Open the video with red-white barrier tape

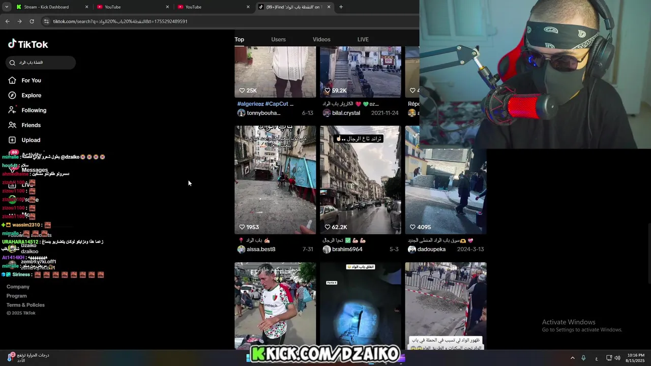(x=446, y=306)
